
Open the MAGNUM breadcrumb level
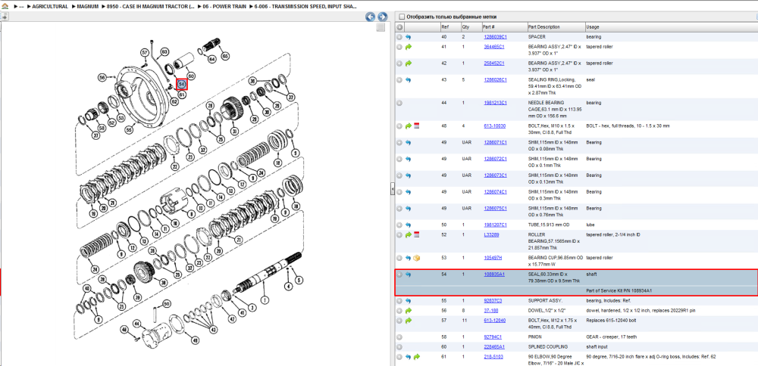tap(89, 7)
